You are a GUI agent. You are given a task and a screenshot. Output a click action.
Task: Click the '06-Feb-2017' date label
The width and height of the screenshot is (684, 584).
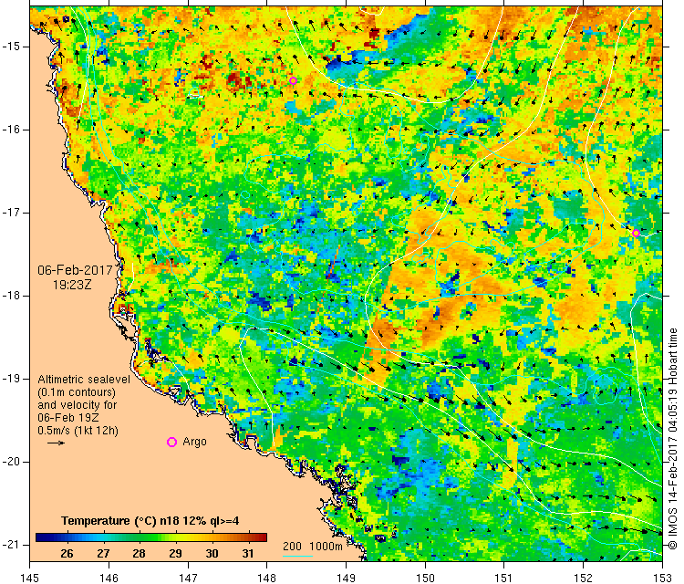(x=75, y=270)
